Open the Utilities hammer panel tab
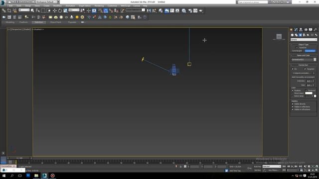Screen dimensions: 319x179 tap(315, 30)
